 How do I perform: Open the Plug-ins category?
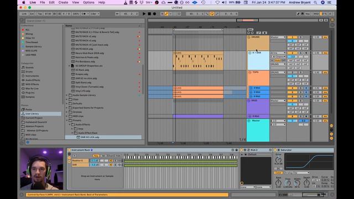click(30, 92)
